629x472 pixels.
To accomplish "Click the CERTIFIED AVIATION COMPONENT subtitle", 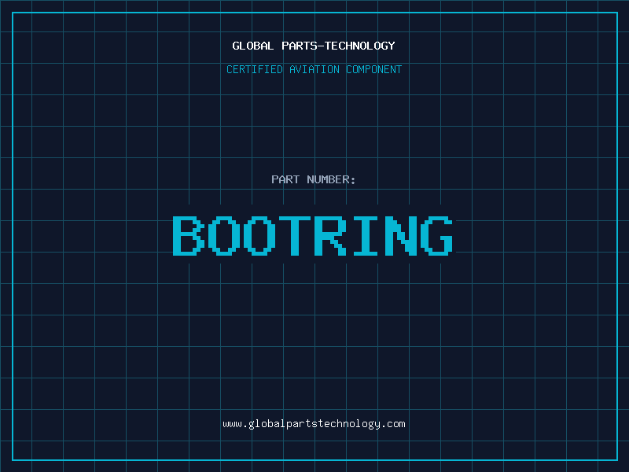I will 314,69.
